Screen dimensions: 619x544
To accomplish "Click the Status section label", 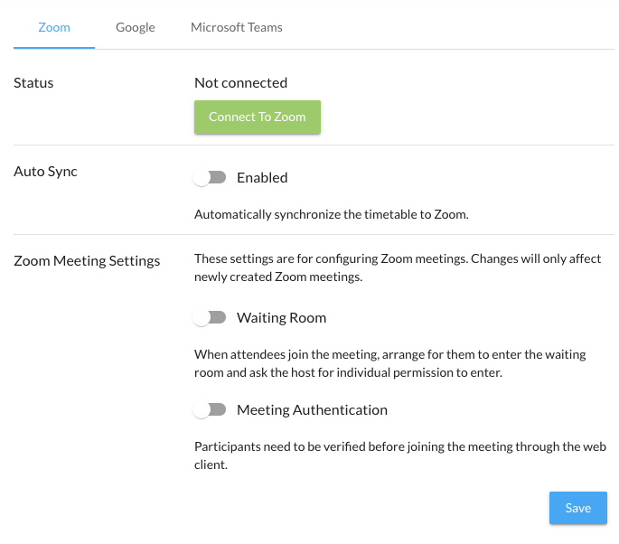I will 33,83.
